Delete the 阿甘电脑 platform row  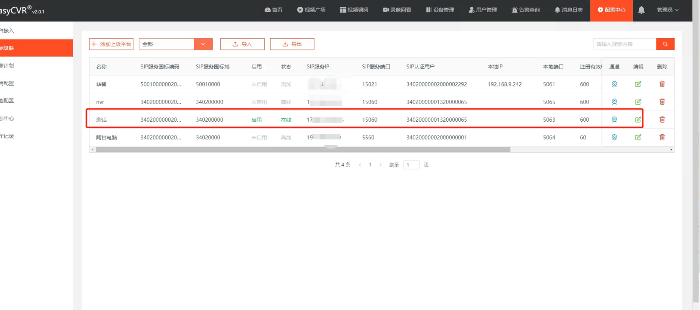[x=662, y=137]
